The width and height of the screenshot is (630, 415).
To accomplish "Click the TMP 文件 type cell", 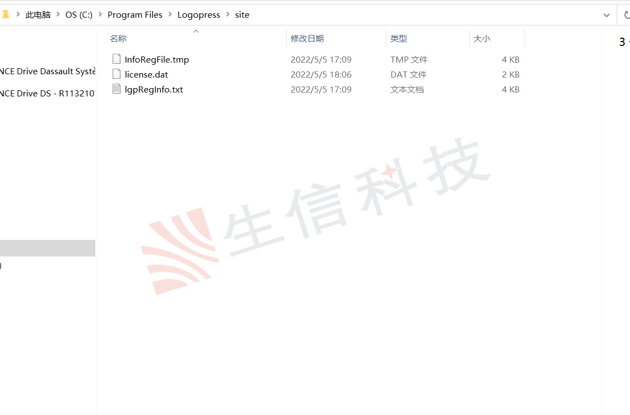I will (409, 59).
